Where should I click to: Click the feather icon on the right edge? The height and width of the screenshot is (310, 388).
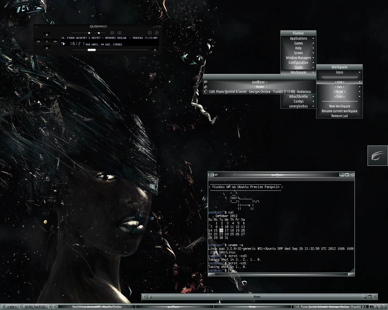pos(377,156)
